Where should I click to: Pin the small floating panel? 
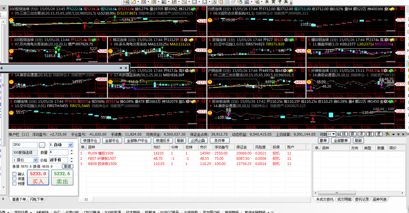coord(121,68)
